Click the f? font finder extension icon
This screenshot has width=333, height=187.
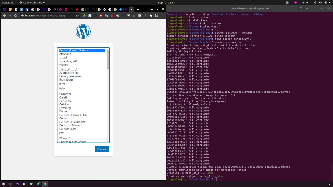[95, 16]
